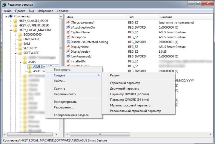Screen dimensions: 215x144
Task: Open the Избранное menu
Action: pos(45,11)
